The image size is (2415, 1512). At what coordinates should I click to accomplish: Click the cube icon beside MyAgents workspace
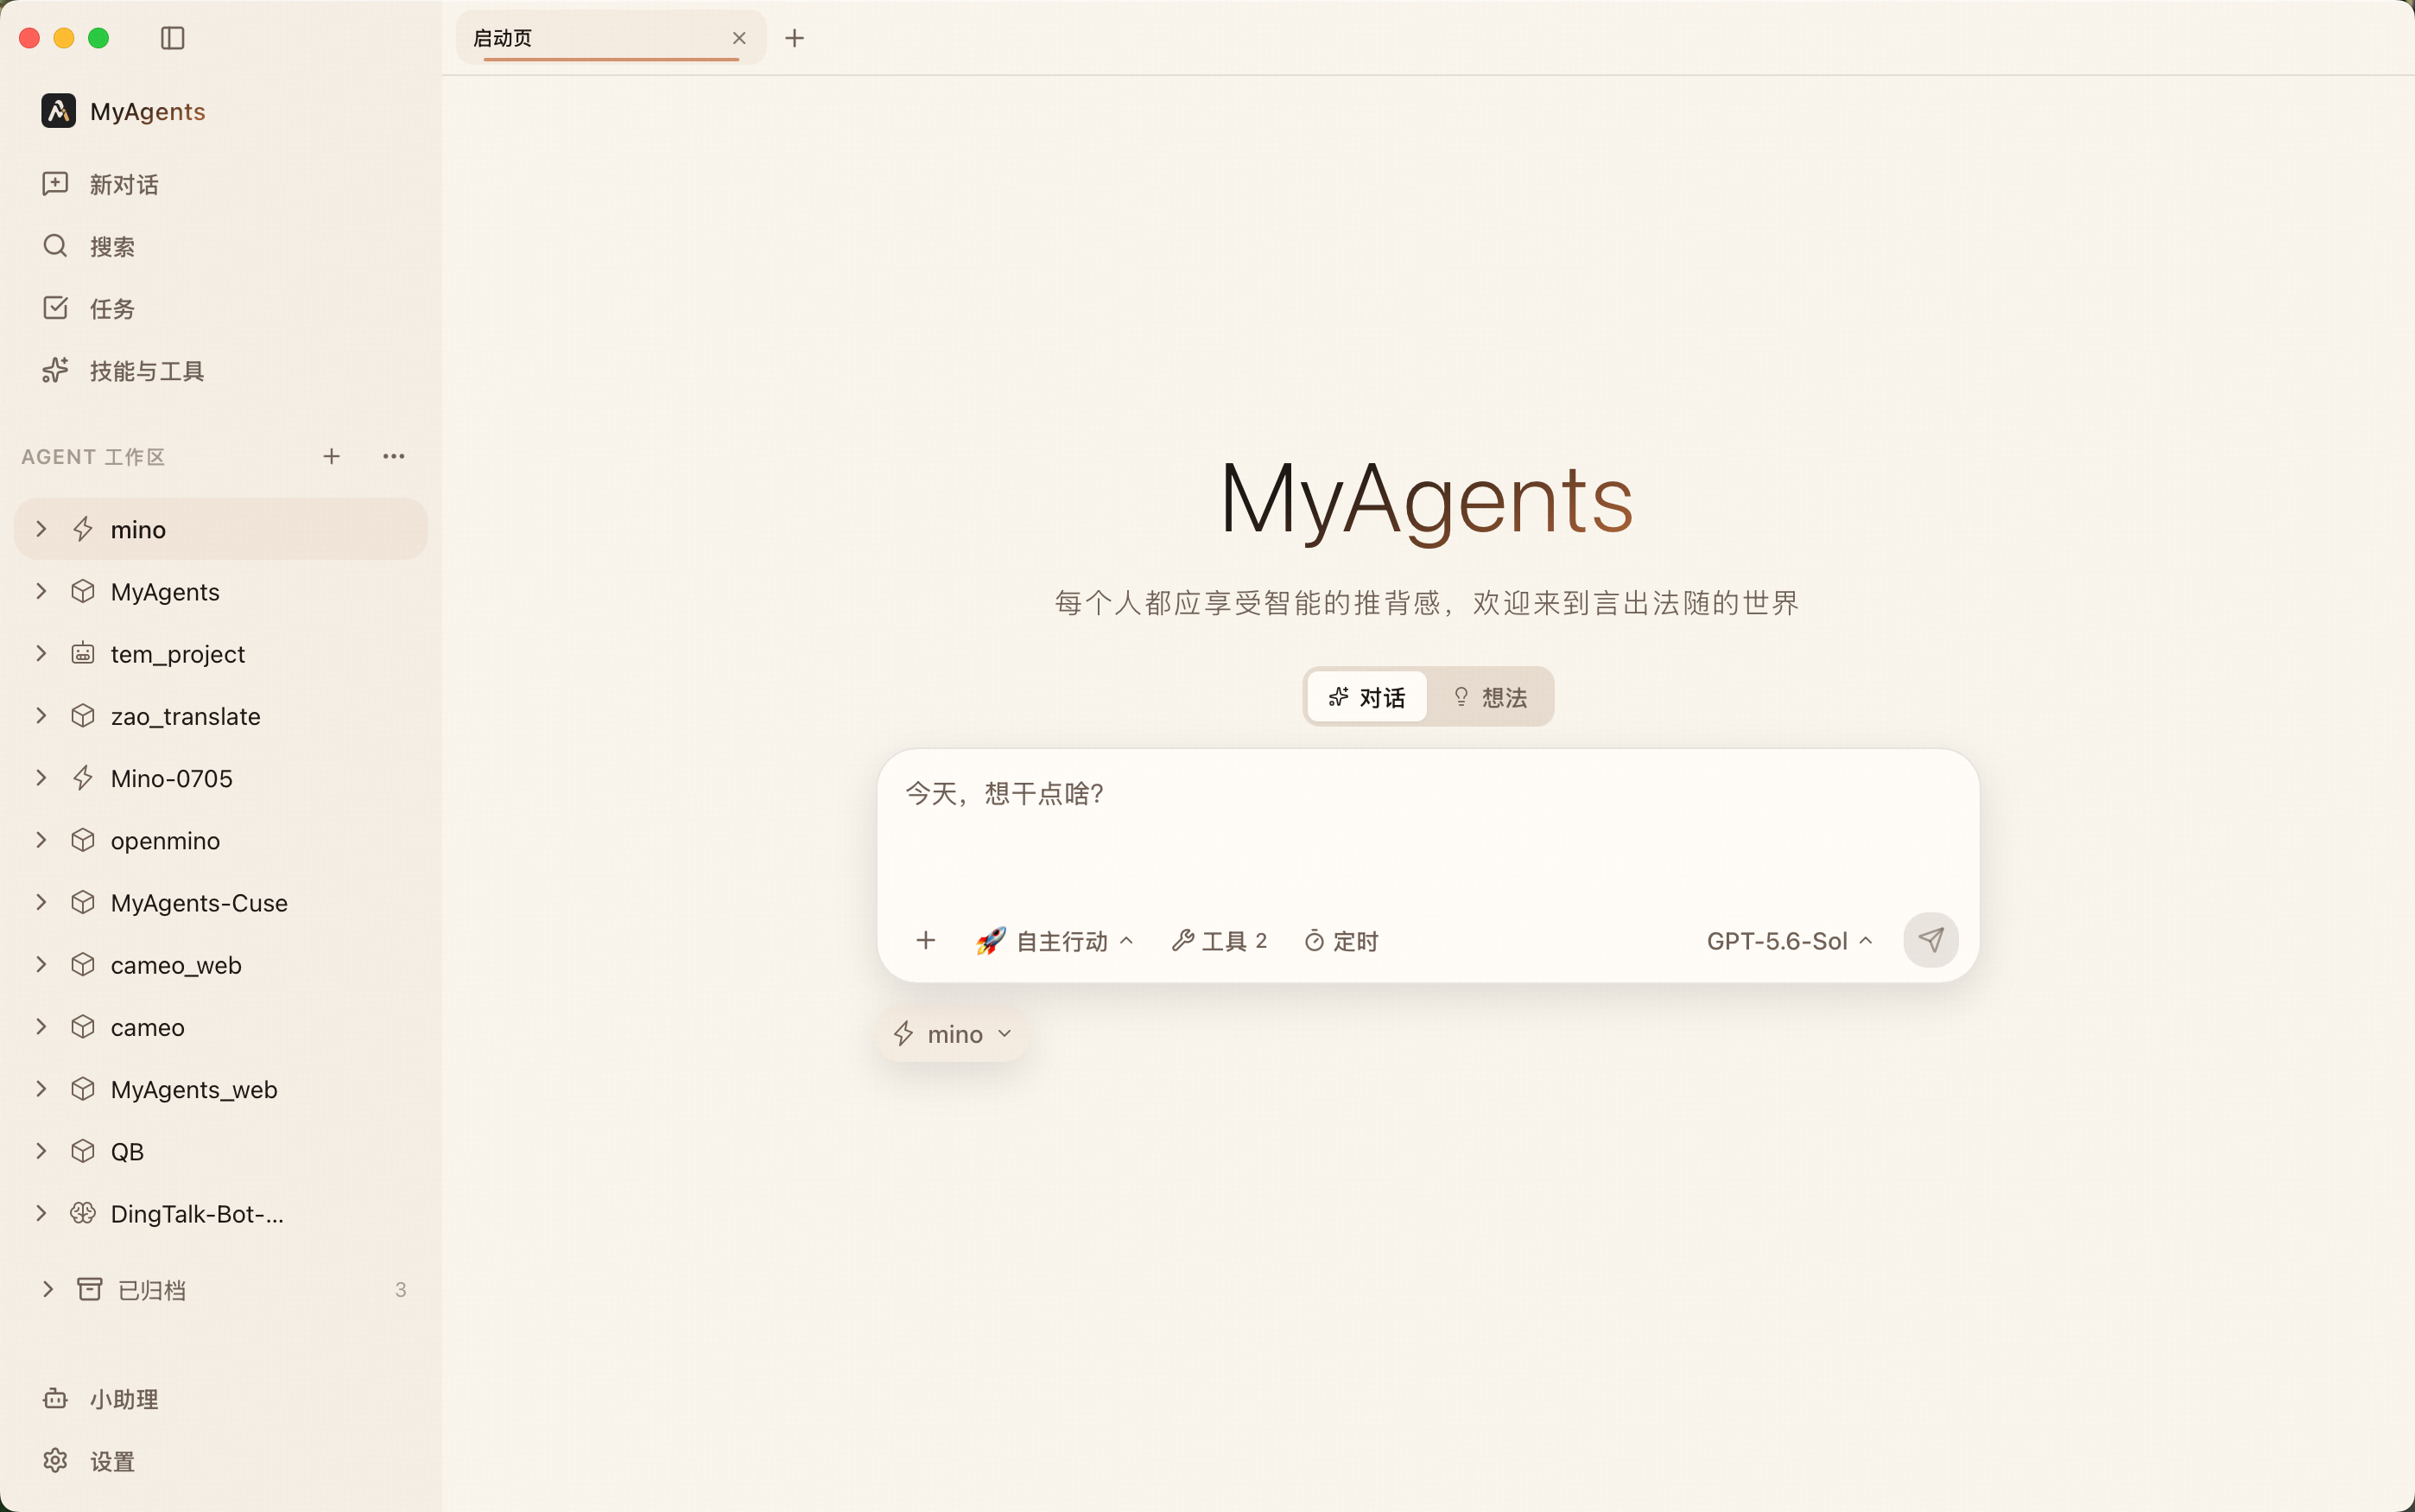[x=83, y=591]
